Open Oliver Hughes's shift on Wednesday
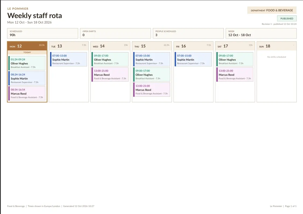 (x=110, y=59)
